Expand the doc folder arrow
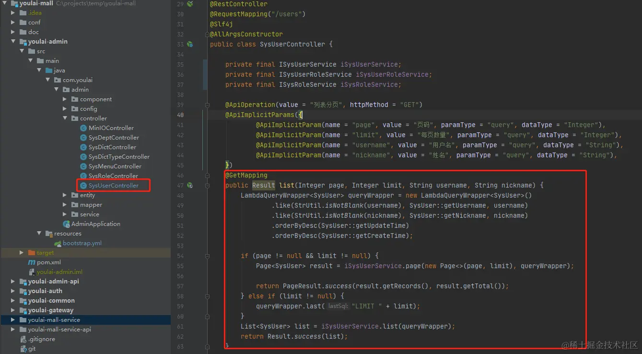This screenshot has width=642, height=354. point(13,32)
